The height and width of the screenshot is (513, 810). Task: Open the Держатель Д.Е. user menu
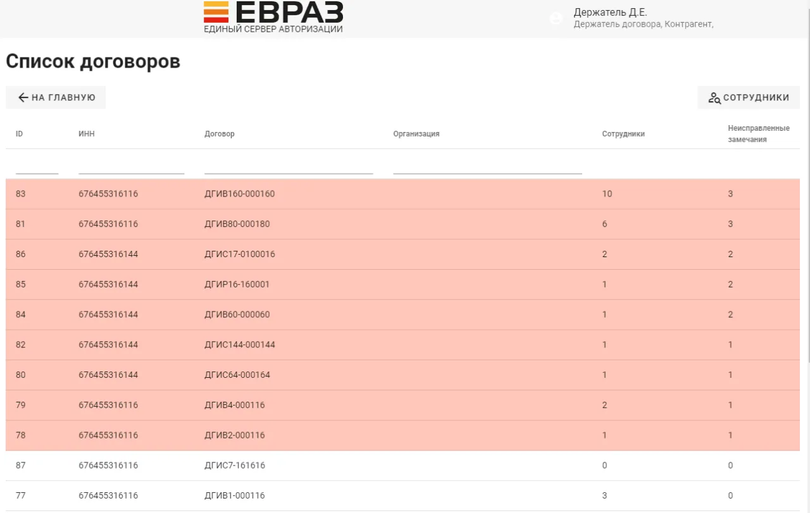610,13
